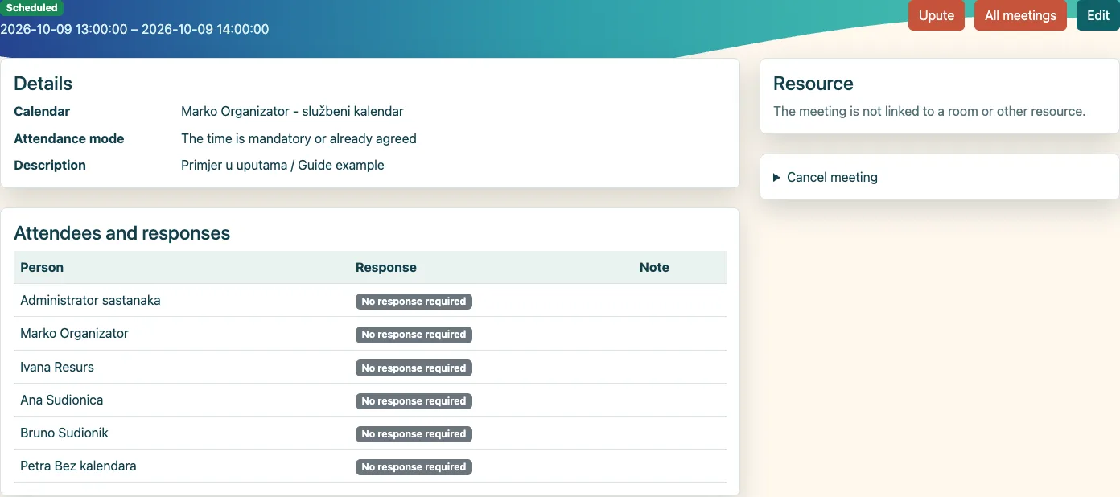The width and height of the screenshot is (1120, 497).
Task: Click the calendar name 'Marko Organizator - službeni kalendar'
Action: click(x=292, y=111)
